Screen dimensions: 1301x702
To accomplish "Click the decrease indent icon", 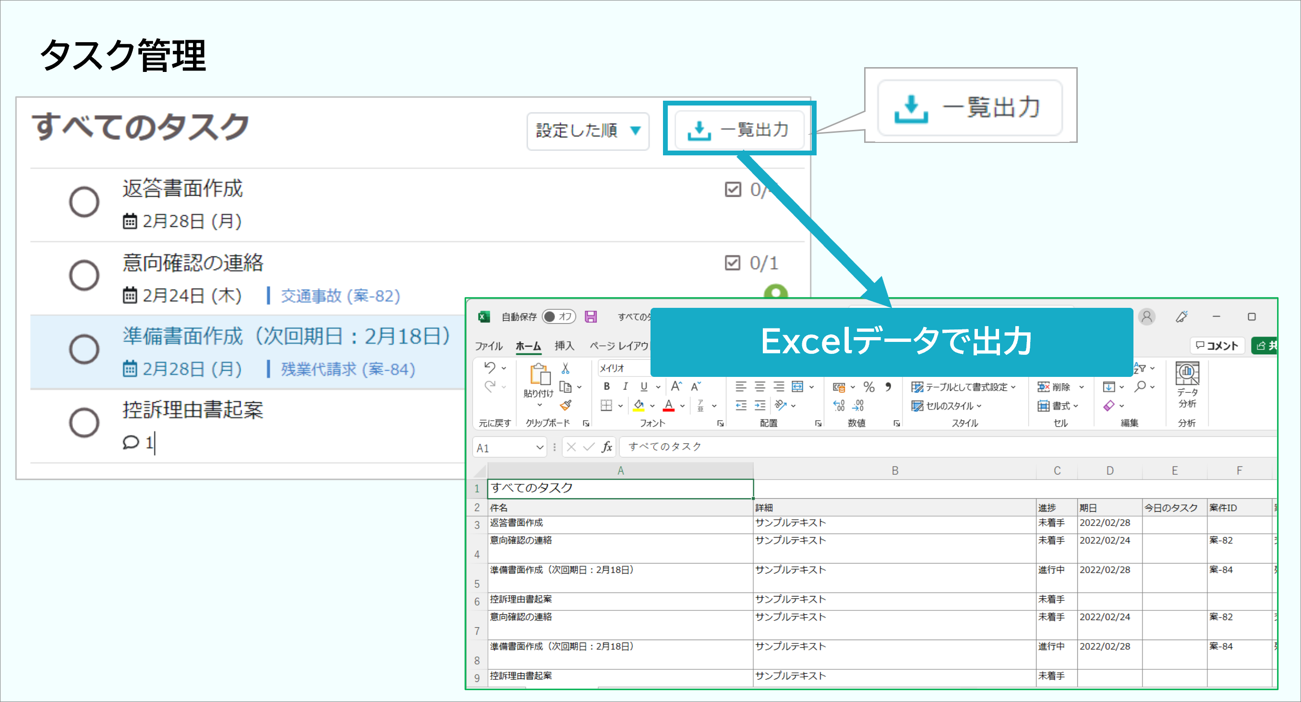I will 741,405.
